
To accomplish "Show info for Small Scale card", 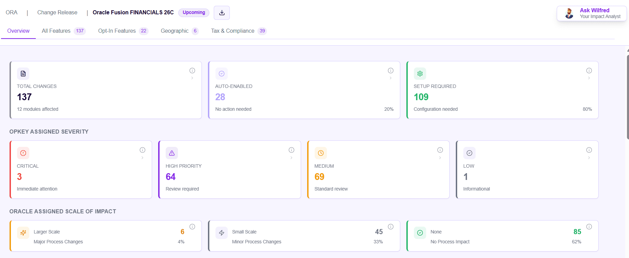I will 391,227.
